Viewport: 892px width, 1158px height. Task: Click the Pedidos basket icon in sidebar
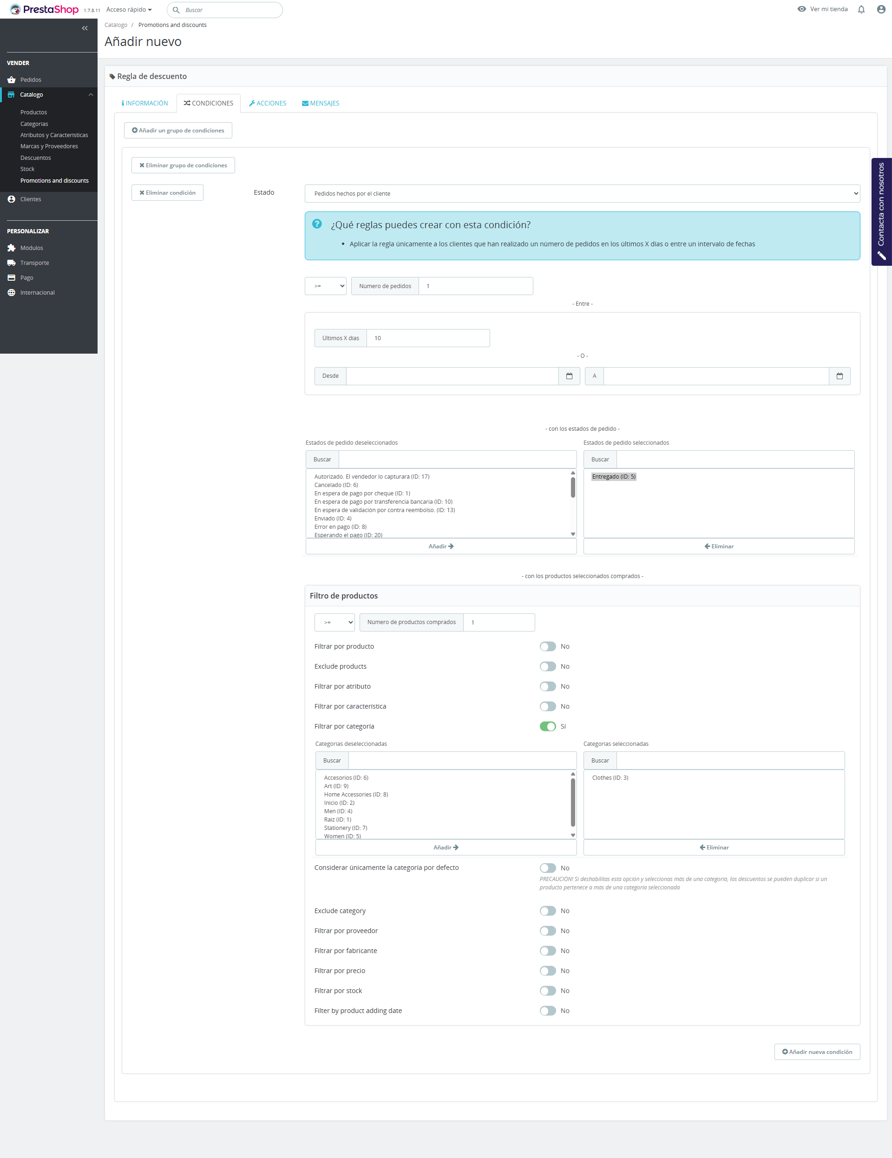click(11, 79)
